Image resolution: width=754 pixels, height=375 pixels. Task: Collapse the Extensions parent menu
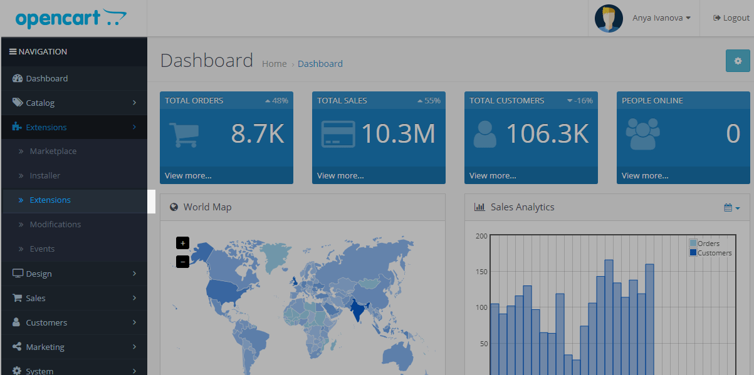tap(46, 127)
